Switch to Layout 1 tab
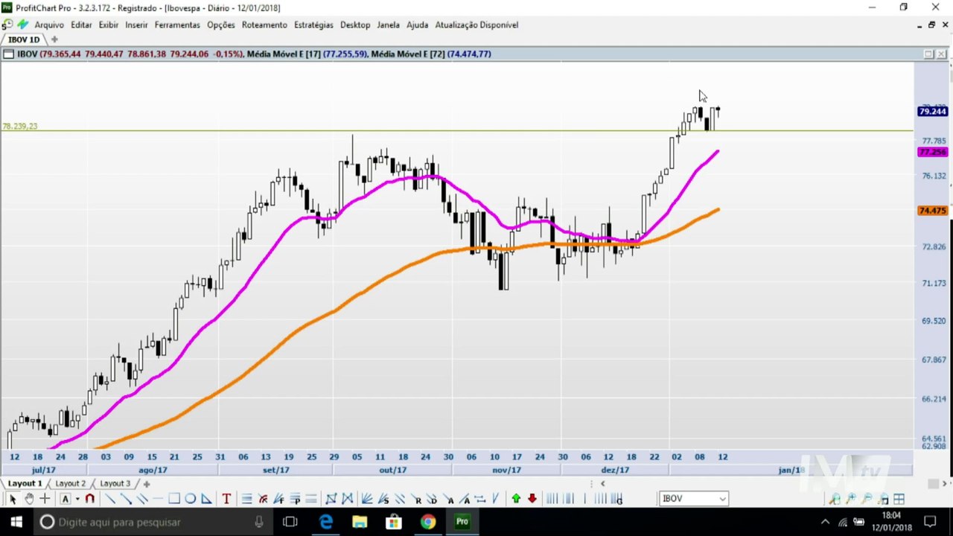This screenshot has width=953, height=536. 24,483
